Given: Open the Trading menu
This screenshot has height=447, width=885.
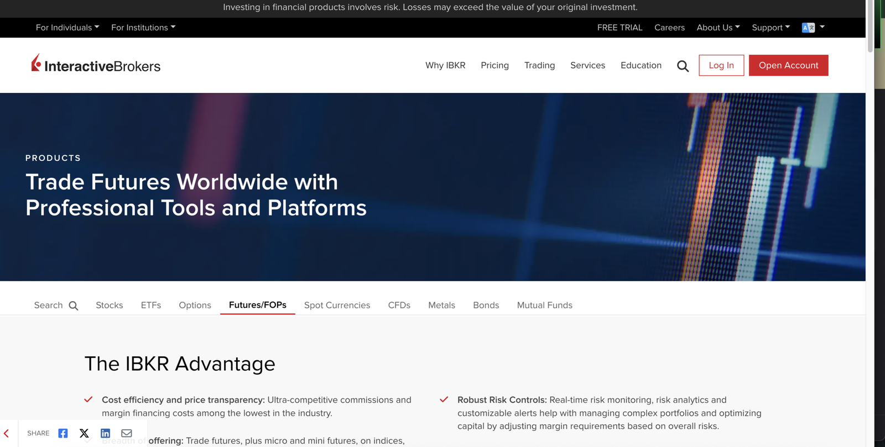Looking at the screenshot, I should coord(539,65).
